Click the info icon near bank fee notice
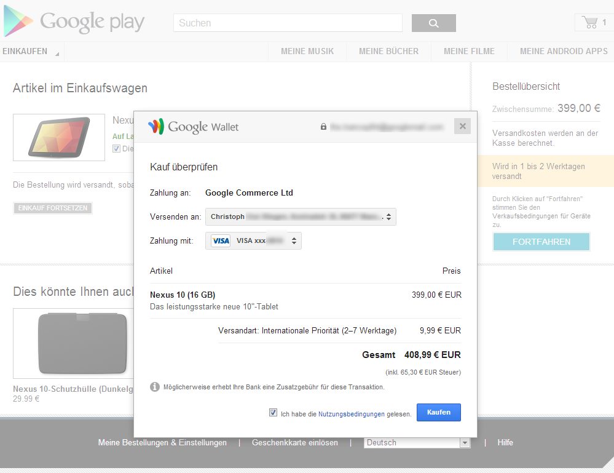The width and height of the screenshot is (614, 473). point(155,387)
